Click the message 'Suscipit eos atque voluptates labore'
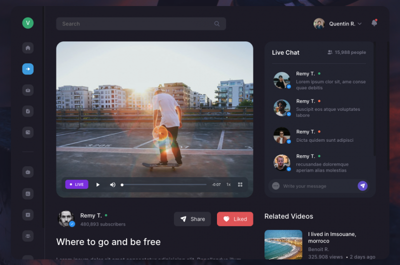 click(x=328, y=112)
